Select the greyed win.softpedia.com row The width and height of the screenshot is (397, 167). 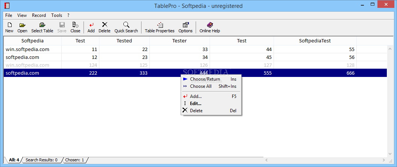pyautogui.click(x=195, y=65)
